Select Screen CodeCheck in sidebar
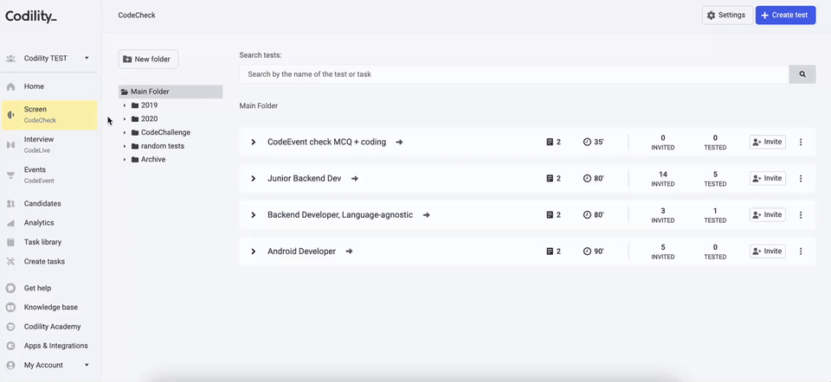Image resolution: width=831 pixels, height=382 pixels. (x=48, y=115)
